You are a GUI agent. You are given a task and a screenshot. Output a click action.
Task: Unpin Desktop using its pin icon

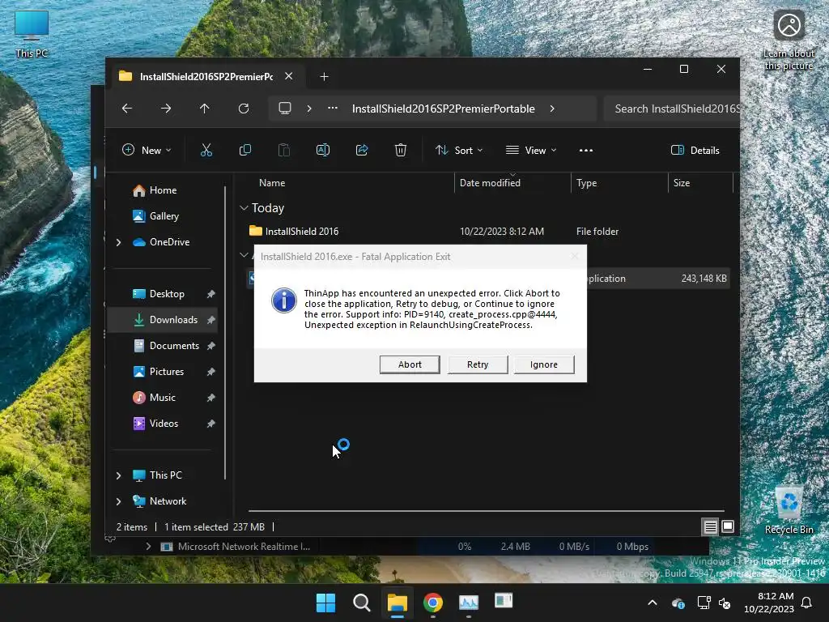(x=211, y=294)
